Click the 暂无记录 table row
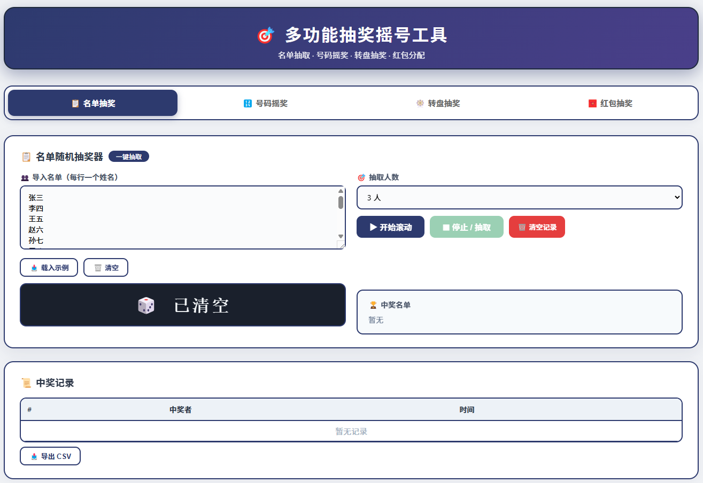 click(351, 431)
